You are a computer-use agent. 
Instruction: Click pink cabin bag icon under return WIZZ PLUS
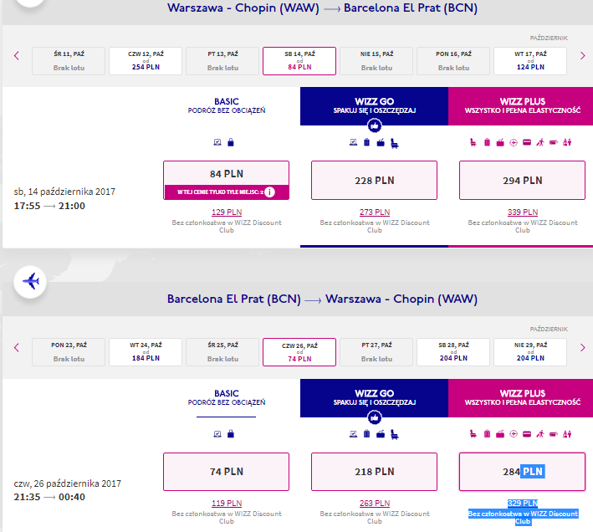(x=500, y=433)
